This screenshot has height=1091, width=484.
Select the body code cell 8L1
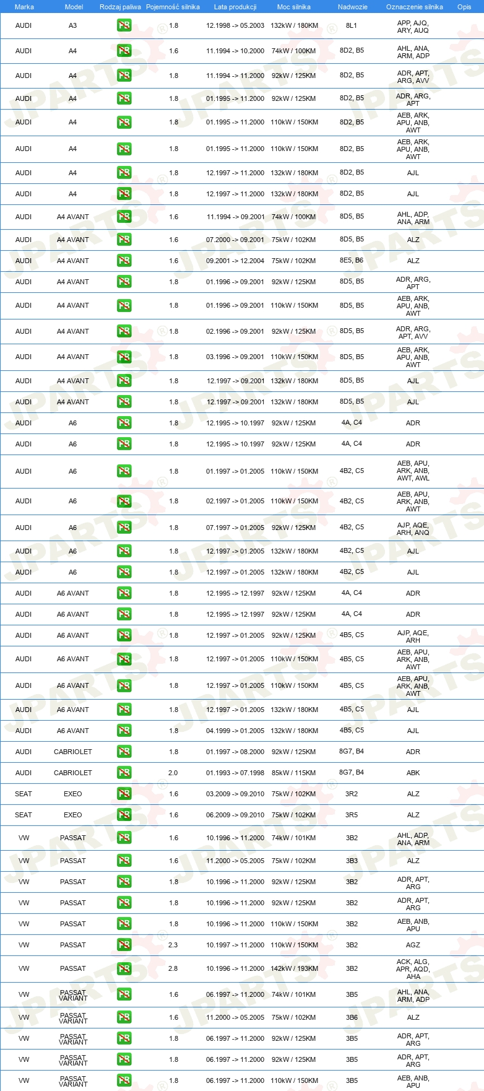(x=352, y=26)
